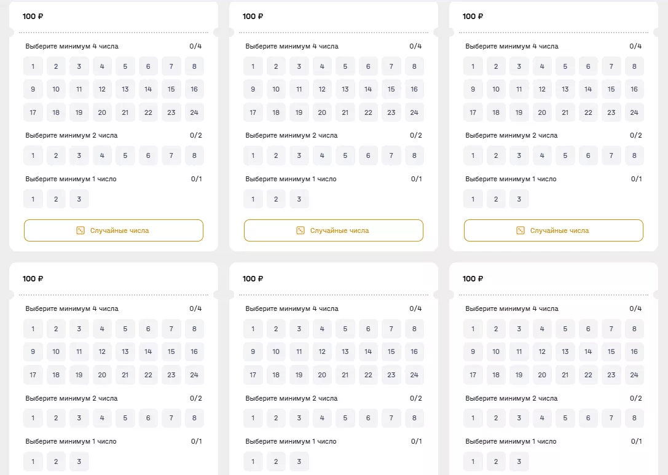This screenshot has width=668, height=475.
Task: Select 2 in top-left ticket's "минимум 1 число" row
Action: (56, 199)
